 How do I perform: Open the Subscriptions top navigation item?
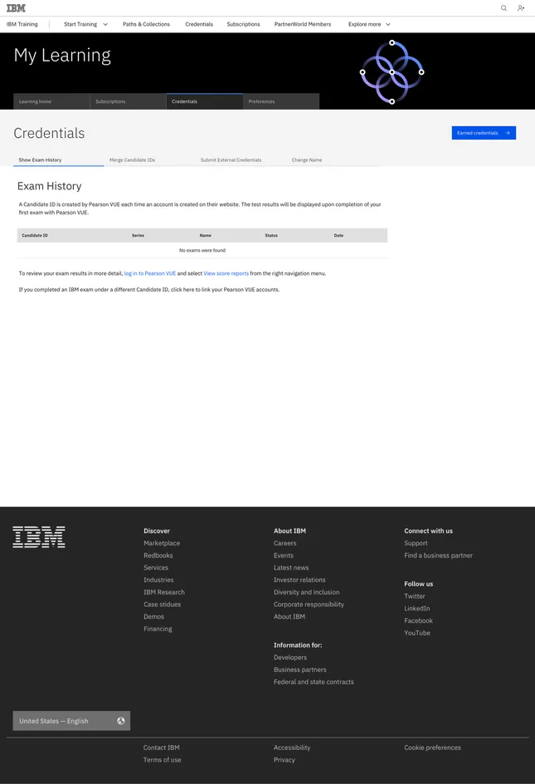243,24
